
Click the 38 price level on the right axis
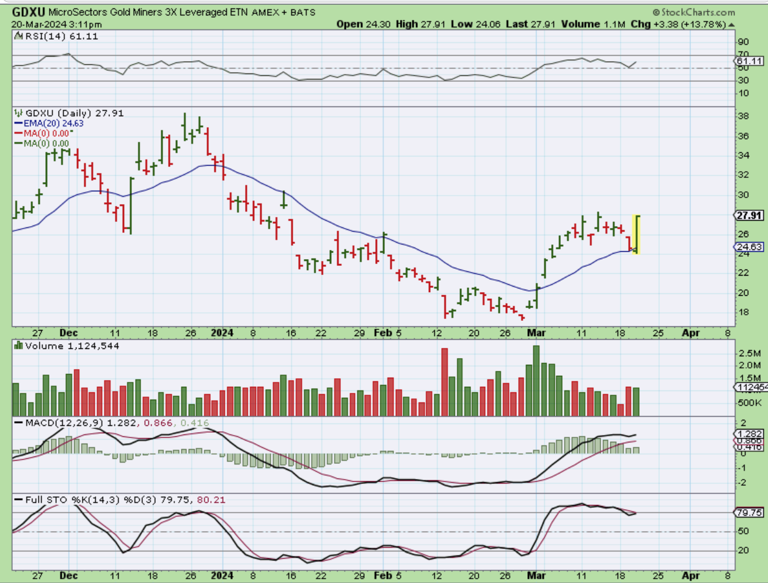coord(743,116)
